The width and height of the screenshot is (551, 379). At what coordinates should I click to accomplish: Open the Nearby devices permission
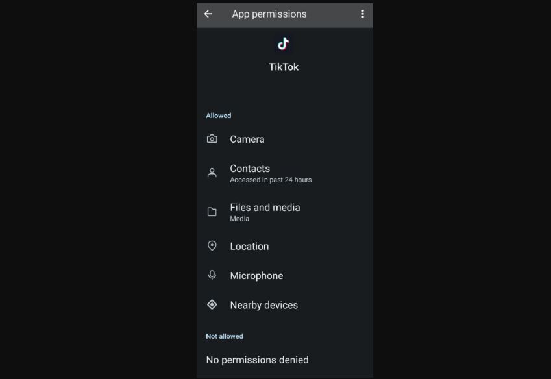coord(285,305)
